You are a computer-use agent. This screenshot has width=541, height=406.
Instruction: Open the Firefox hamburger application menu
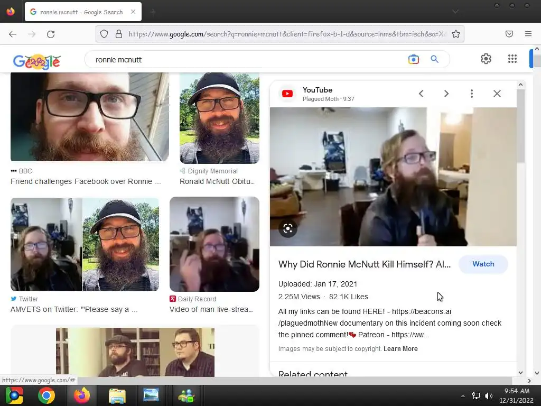528,34
